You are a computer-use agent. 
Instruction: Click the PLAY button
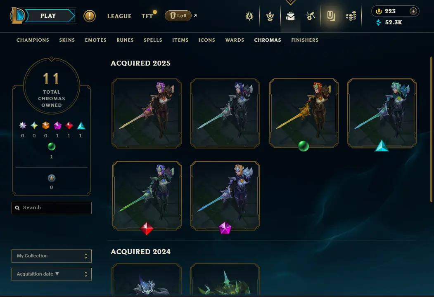click(48, 16)
